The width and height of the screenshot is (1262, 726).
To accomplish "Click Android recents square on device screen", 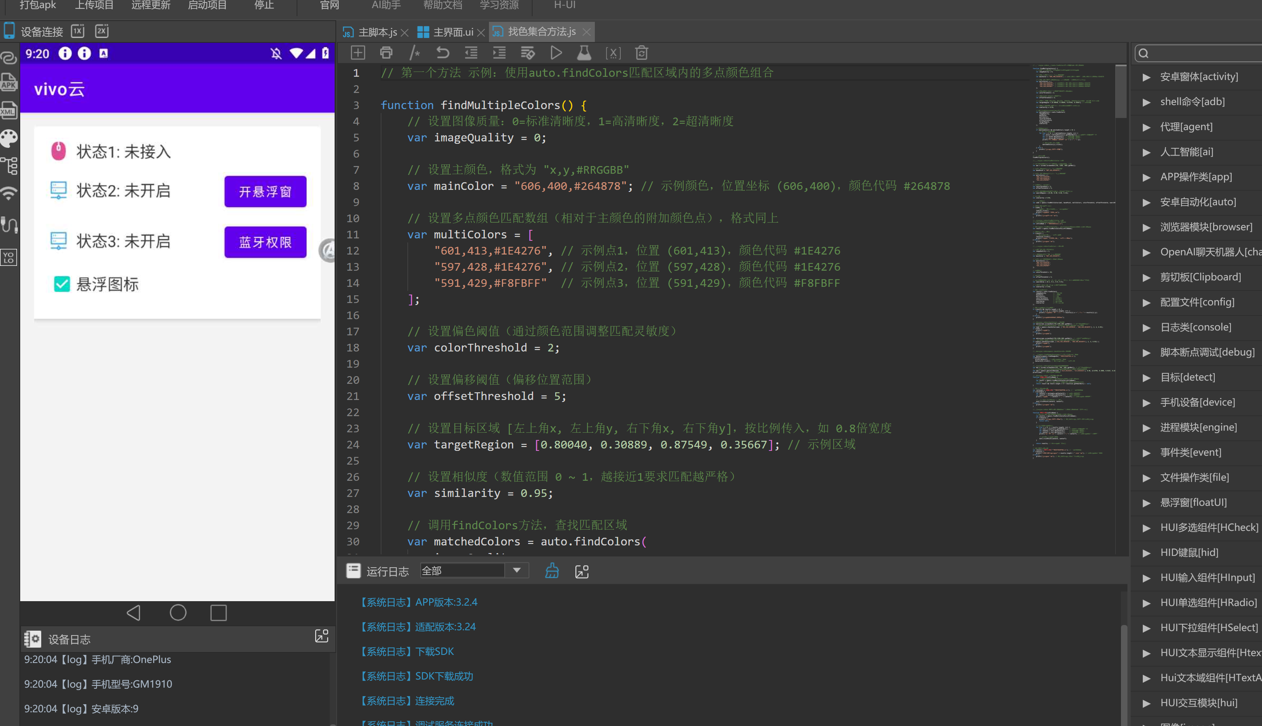I will 218,613.
